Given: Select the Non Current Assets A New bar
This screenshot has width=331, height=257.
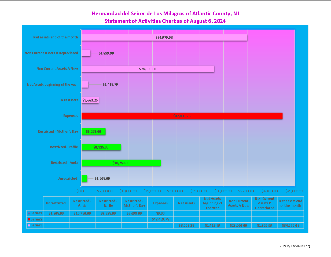Looking at the screenshot, I should coord(148,69).
